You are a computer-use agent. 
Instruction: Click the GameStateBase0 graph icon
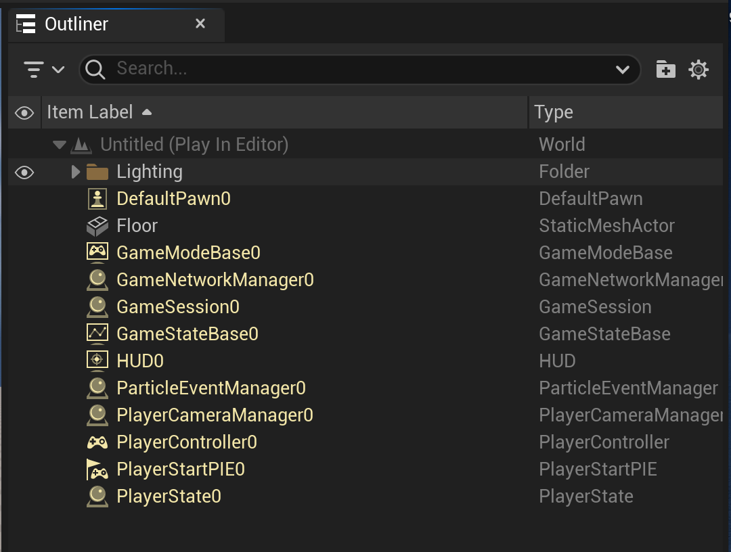(97, 333)
